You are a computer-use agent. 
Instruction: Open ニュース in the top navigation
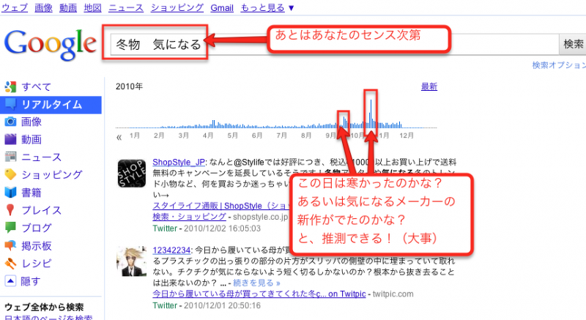pyautogui.click(x=126, y=7)
